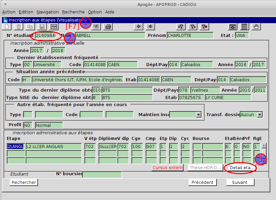Click the printer icon in toolbar

(108, 27)
